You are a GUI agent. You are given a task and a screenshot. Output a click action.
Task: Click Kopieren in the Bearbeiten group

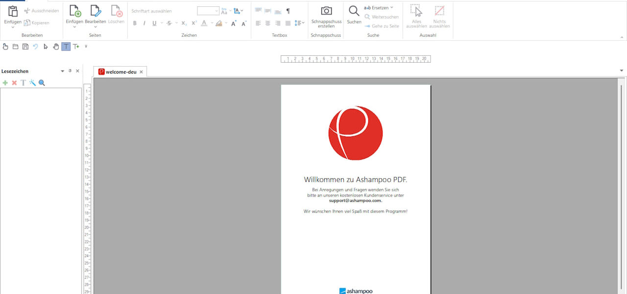pos(37,23)
